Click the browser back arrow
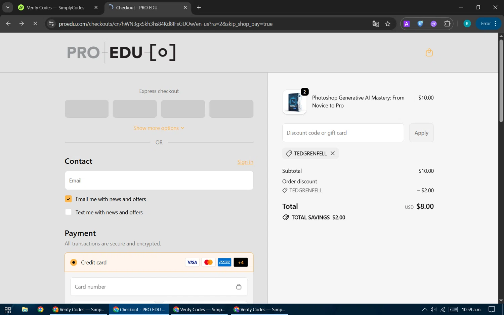Screen dimensions: 504x315 [x=8, y=24]
